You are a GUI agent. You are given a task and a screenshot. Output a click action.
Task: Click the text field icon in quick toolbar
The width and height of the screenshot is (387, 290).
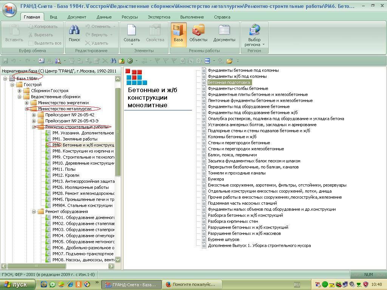tap(42, 61)
